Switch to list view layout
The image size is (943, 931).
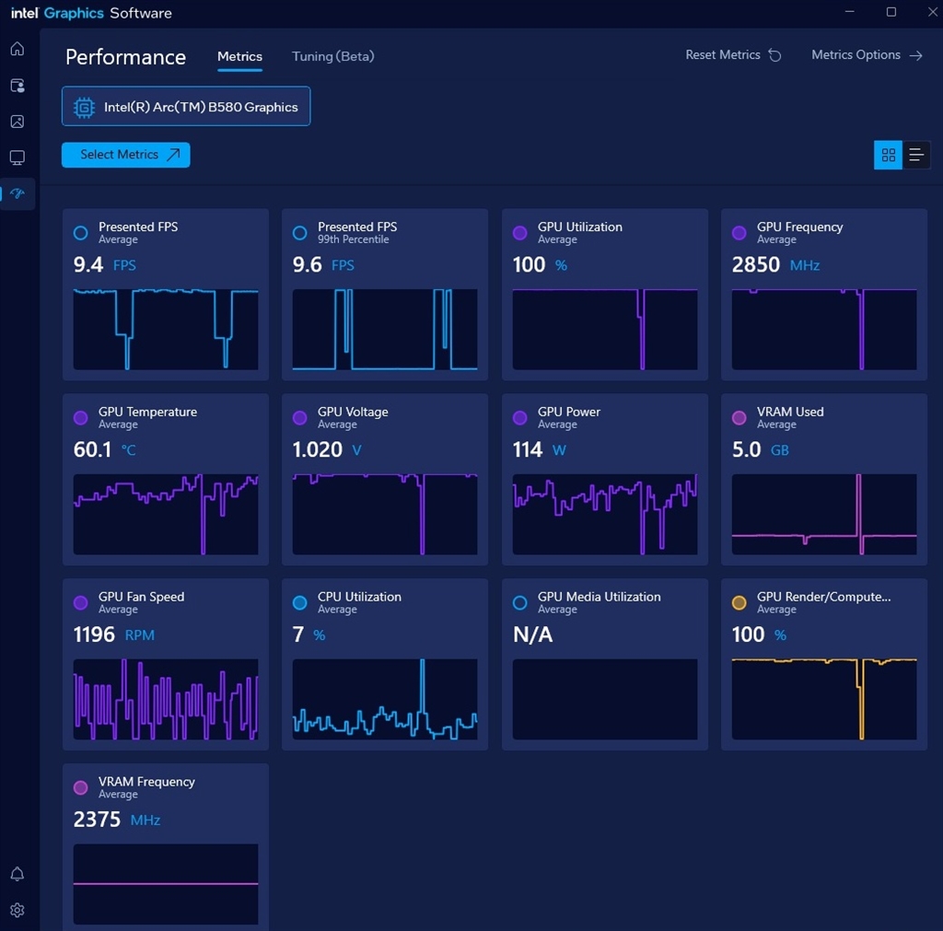pos(916,156)
